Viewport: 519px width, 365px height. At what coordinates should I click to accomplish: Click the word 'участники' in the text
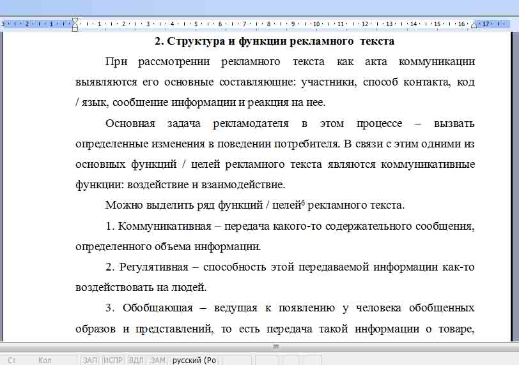pyautogui.click(x=329, y=82)
